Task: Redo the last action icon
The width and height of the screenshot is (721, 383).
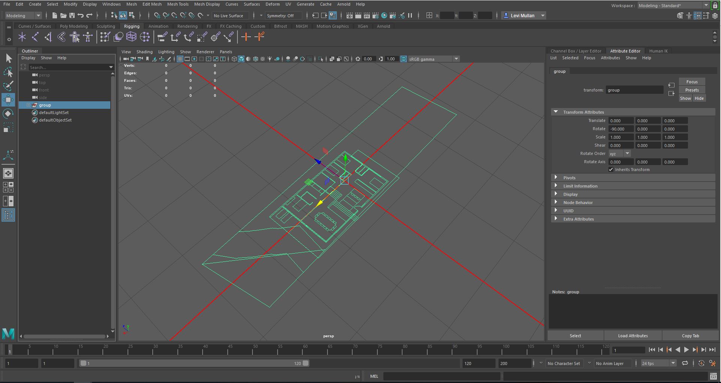Action: click(89, 15)
